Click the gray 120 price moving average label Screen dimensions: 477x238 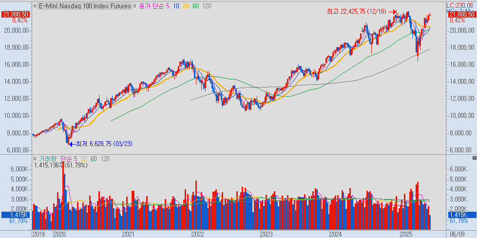click(207, 6)
